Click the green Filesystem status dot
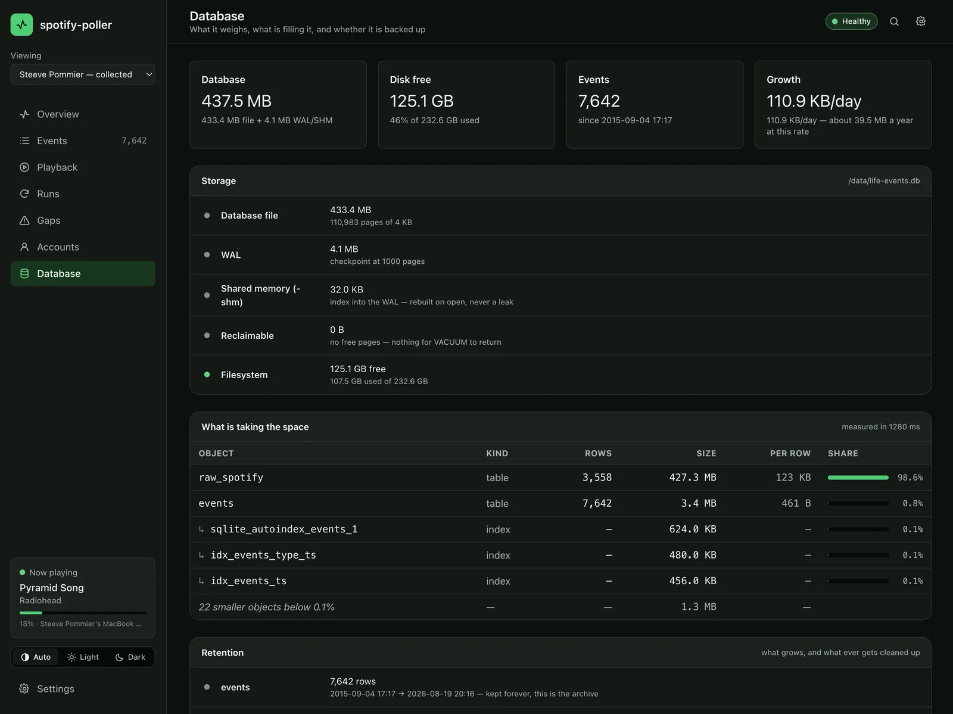The width and height of the screenshot is (953, 714). coord(207,375)
